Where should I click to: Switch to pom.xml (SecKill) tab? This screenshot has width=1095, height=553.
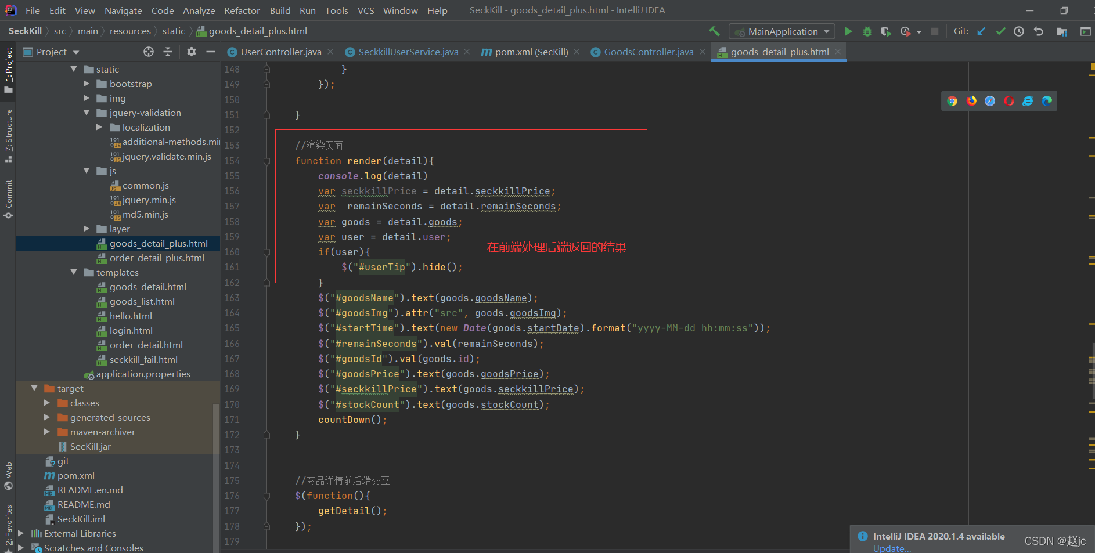[x=531, y=52]
